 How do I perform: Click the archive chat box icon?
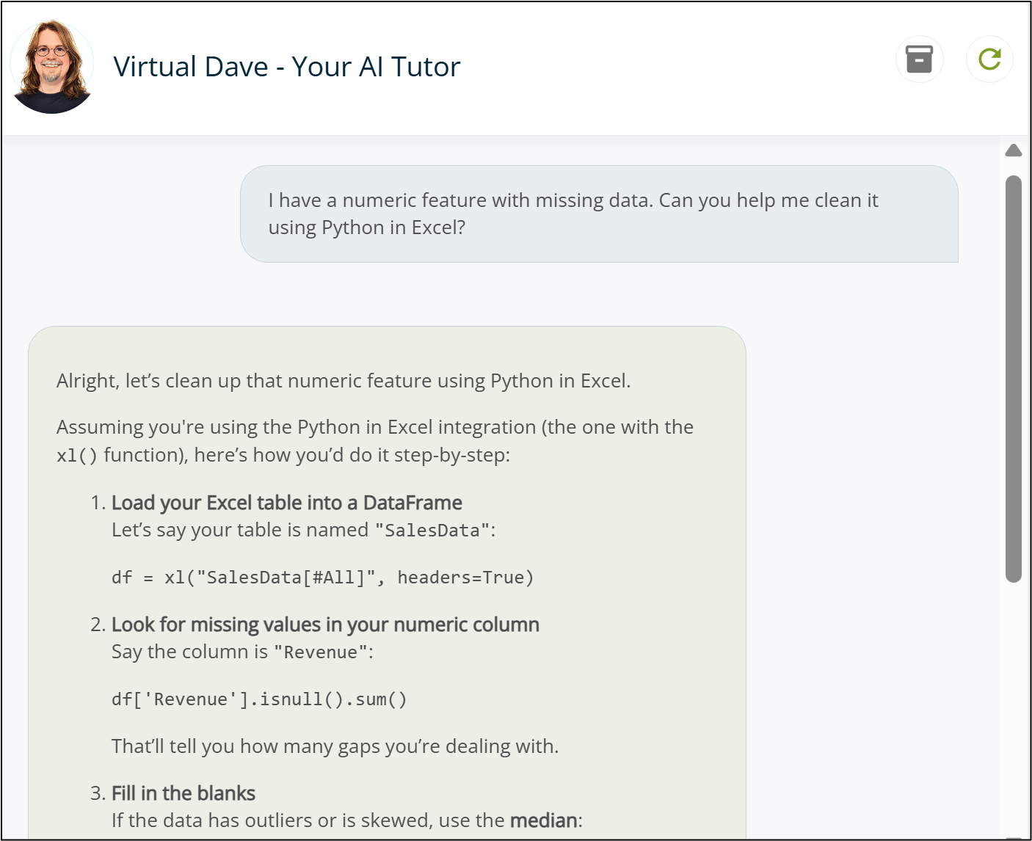[919, 59]
